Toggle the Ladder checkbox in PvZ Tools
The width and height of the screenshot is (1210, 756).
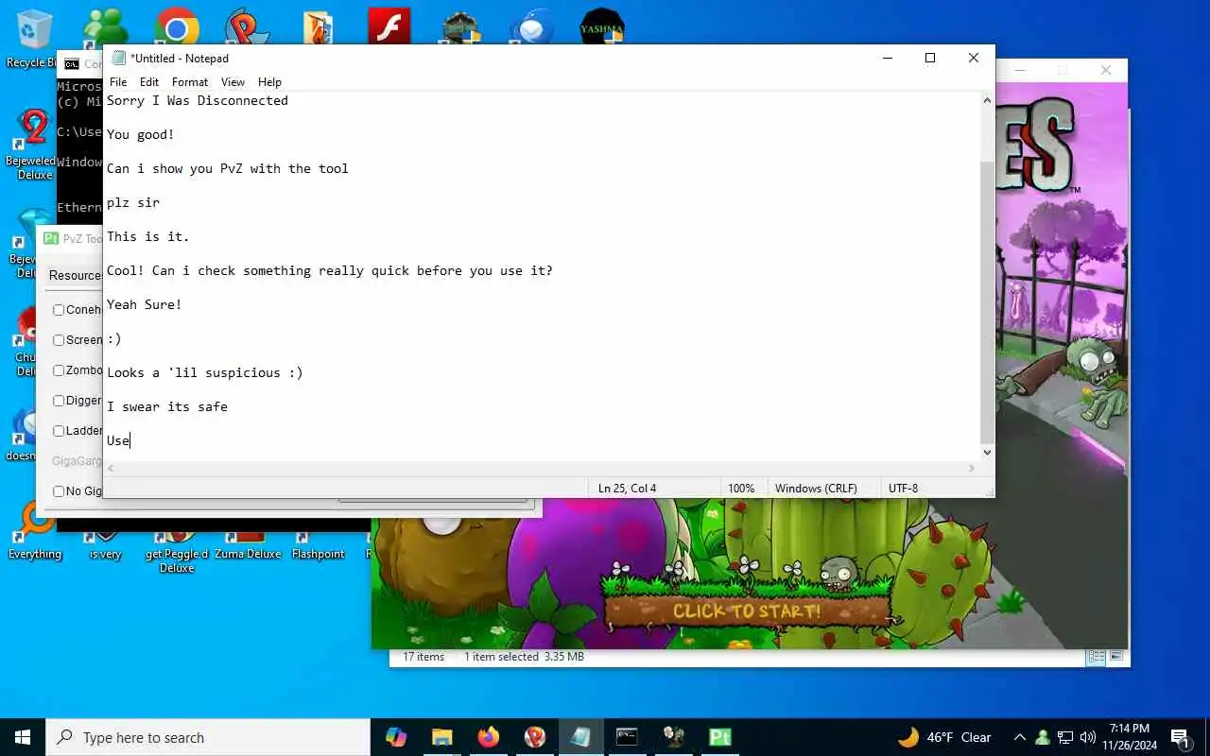coord(59,431)
